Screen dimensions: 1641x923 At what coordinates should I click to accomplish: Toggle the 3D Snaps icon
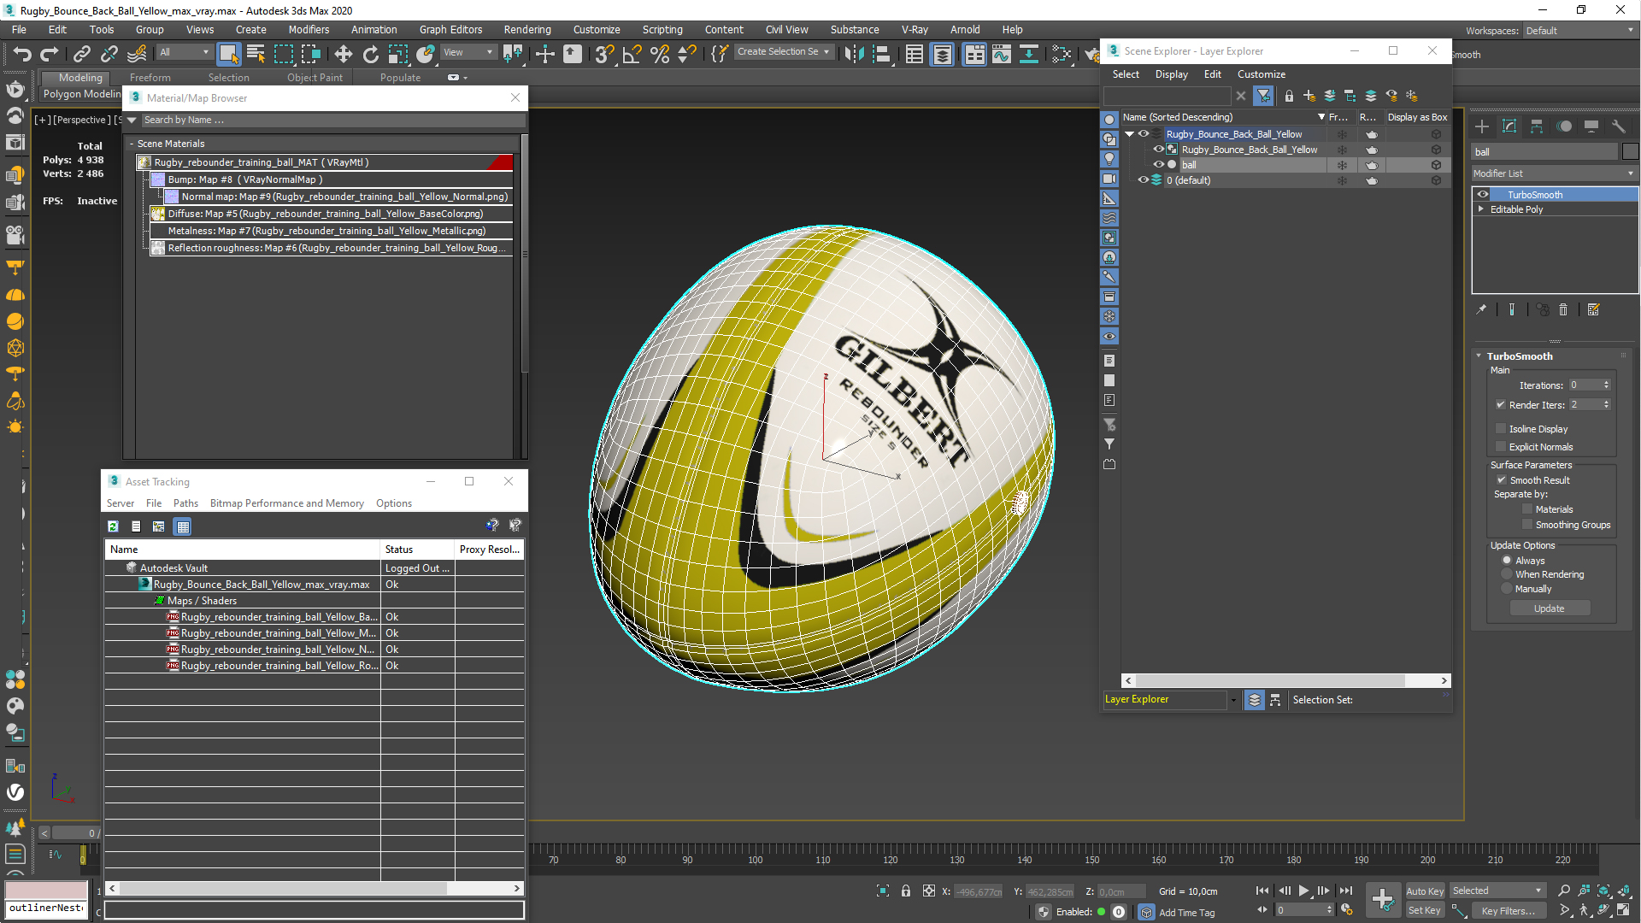pos(604,54)
